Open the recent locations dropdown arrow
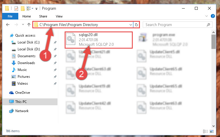This screenshot has width=220, height=137. click(x=23, y=25)
